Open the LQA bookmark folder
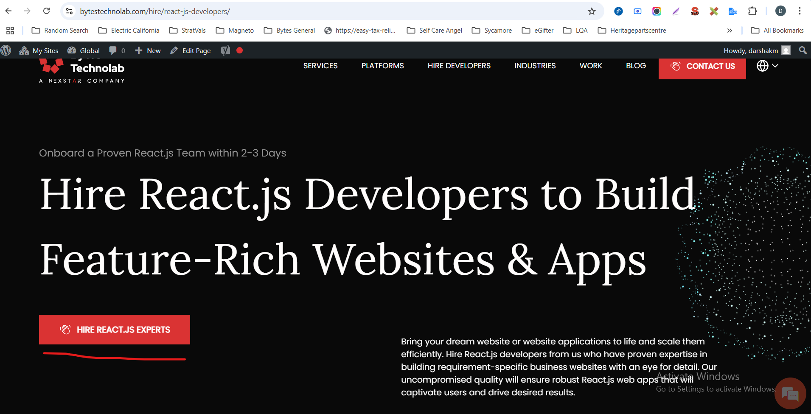811x414 pixels. (x=575, y=31)
